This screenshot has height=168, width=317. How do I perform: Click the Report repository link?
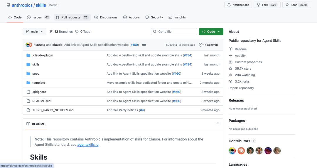(241, 88)
